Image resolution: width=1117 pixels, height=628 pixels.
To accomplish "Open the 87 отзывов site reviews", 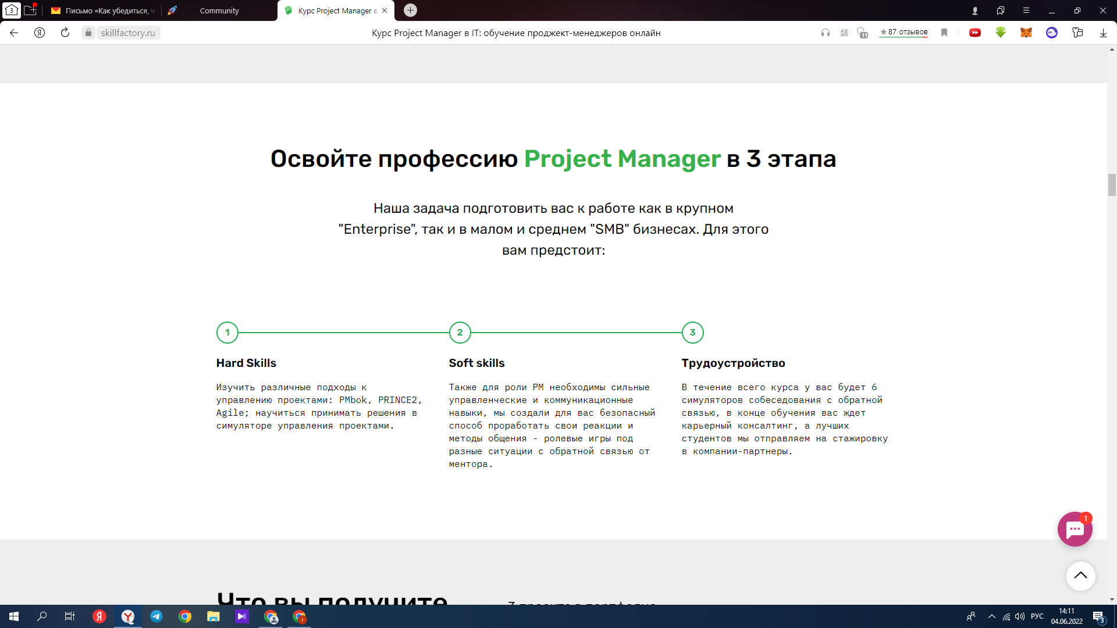I will pyautogui.click(x=903, y=33).
